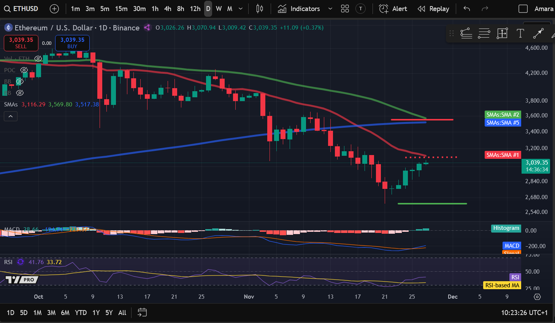Image resolution: width=555 pixels, height=323 pixels.
Task: Select the trend arrow drawing tool
Action: (x=538, y=33)
